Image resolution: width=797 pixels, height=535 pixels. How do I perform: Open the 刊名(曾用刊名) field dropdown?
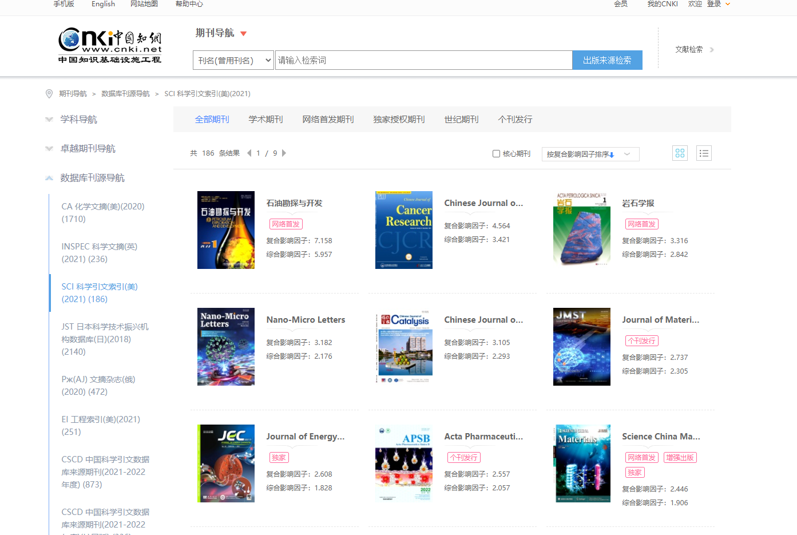[233, 60]
